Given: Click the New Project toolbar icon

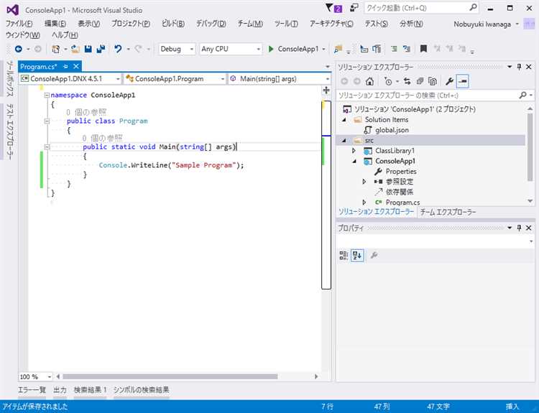Looking at the screenshot, I should pos(55,49).
